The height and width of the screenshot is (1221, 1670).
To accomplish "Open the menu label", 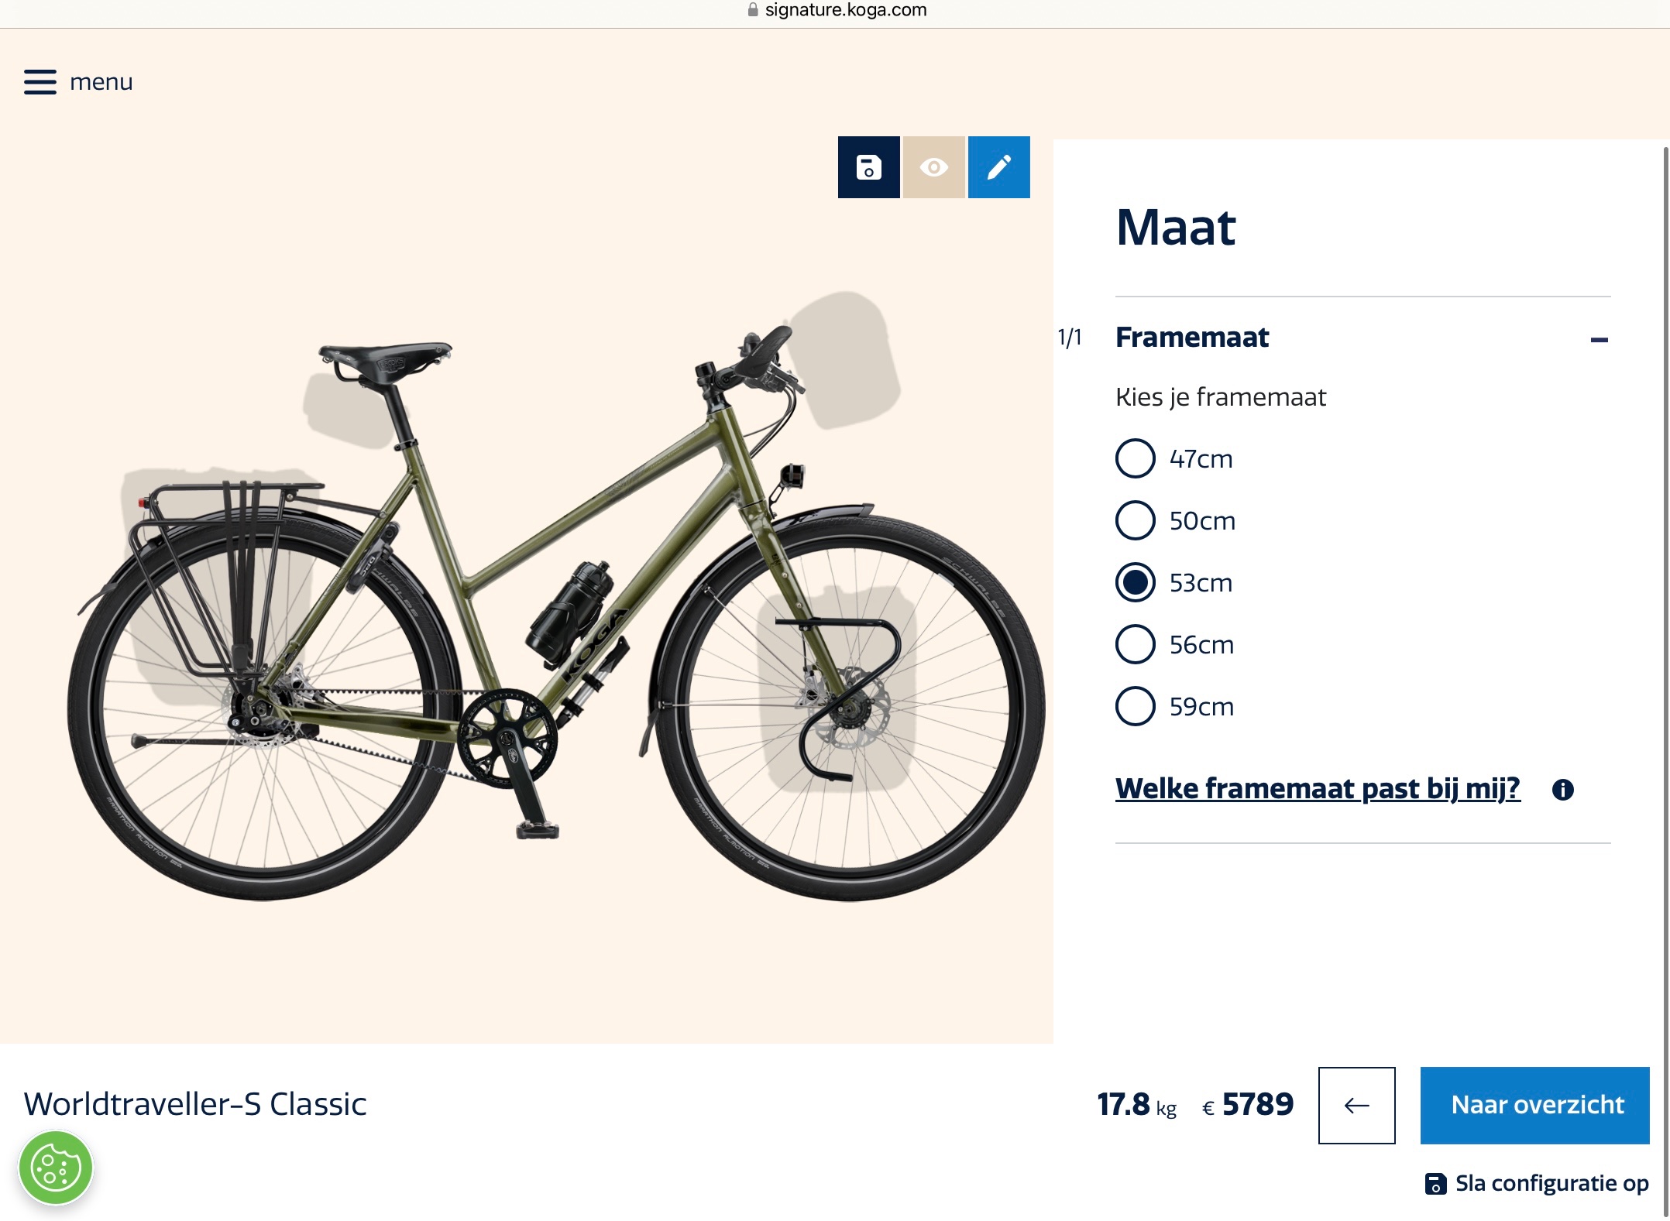I will (x=101, y=82).
